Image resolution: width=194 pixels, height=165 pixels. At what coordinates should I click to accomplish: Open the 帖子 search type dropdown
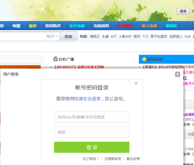click(52, 36)
